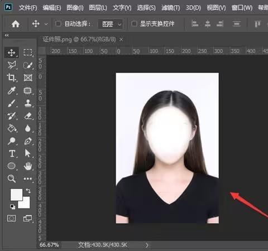Image resolution: width=268 pixels, height=251 pixels.
Task: Select the Brush tool
Action: tap(12, 103)
